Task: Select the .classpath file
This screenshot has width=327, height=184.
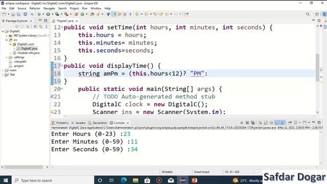Action: tap(17, 62)
